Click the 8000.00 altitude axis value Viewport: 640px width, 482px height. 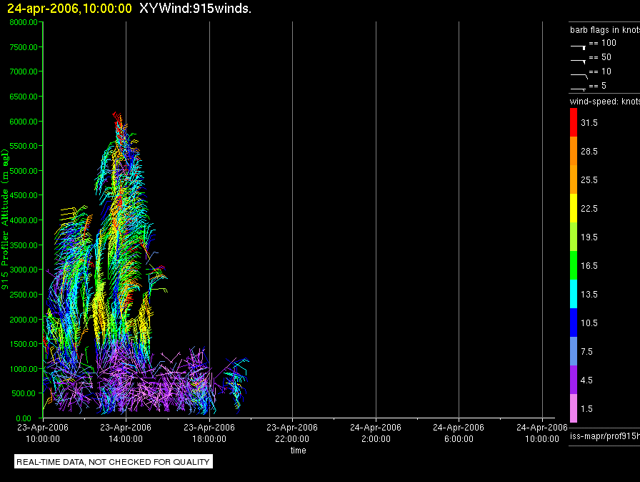tap(24, 22)
